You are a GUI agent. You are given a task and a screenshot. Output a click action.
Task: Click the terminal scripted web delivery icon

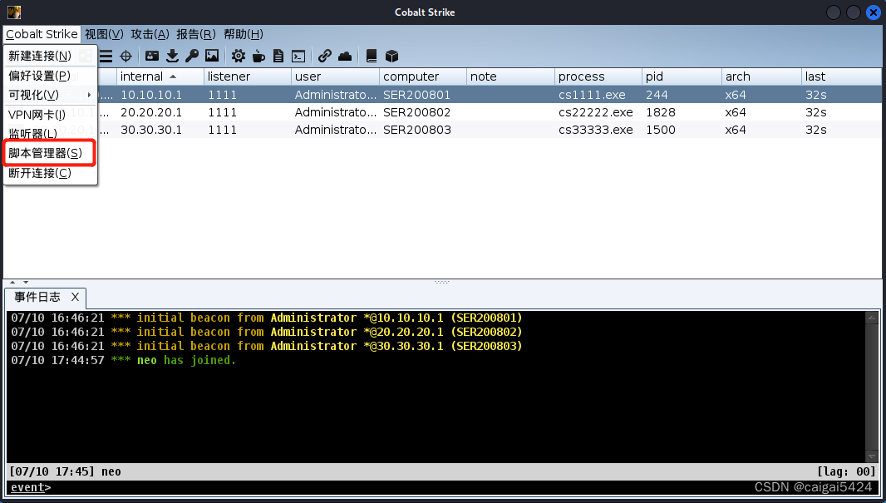pos(298,56)
